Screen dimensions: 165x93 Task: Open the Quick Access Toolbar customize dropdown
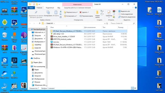[x=39, y=4]
